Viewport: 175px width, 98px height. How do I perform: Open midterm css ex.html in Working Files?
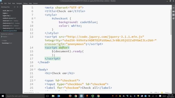[x=9, y=18]
